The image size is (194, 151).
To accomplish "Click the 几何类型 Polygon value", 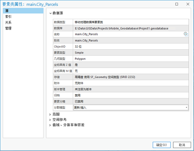I will coord(80,59).
